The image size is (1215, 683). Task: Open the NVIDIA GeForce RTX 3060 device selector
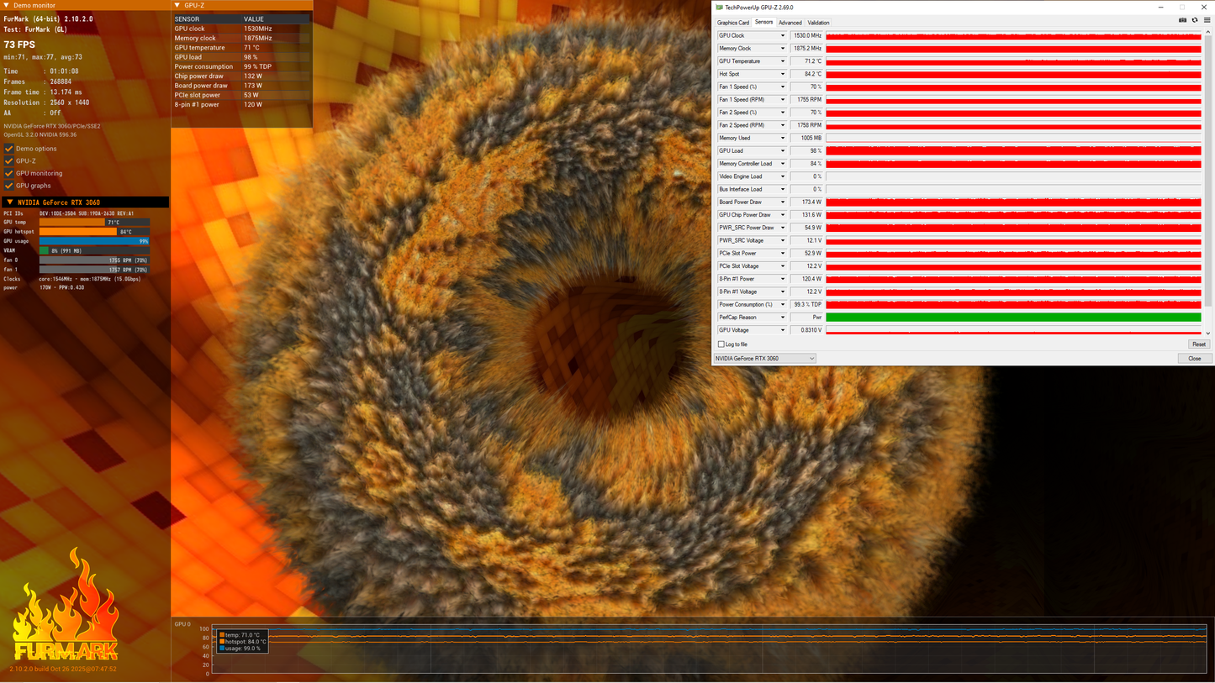(765, 359)
